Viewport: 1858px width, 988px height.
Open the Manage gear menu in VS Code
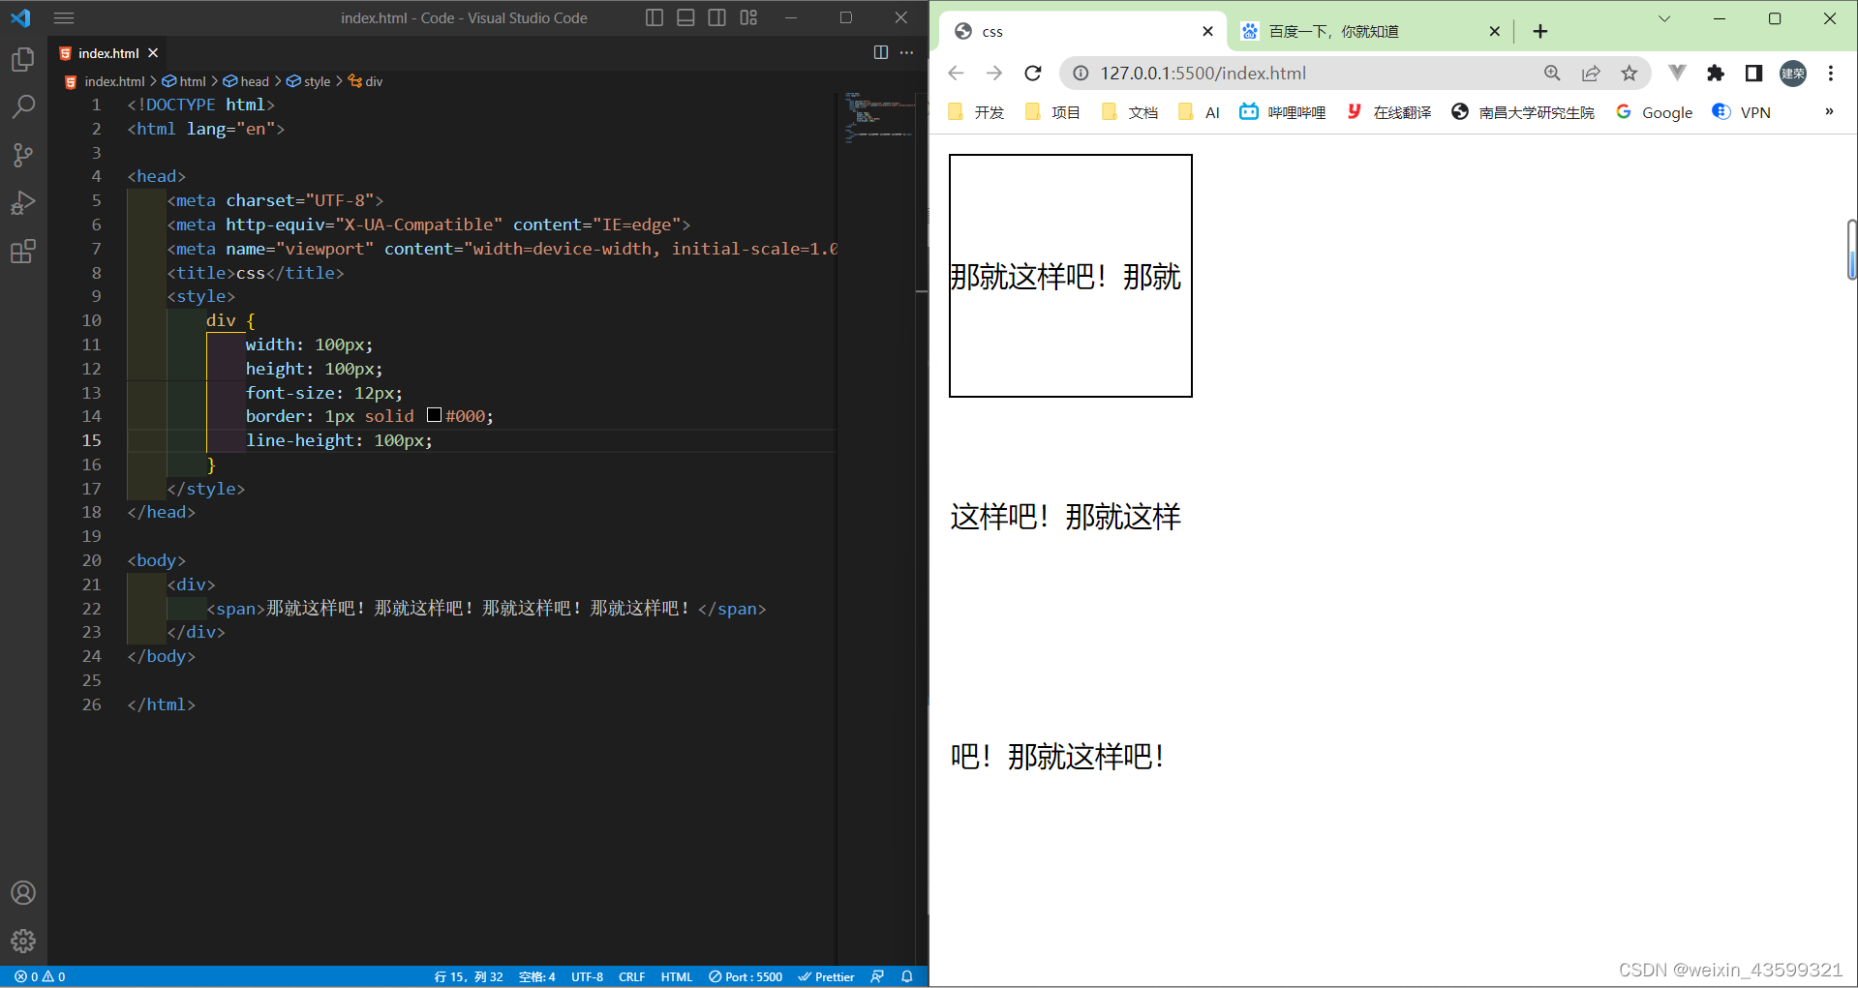click(23, 941)
